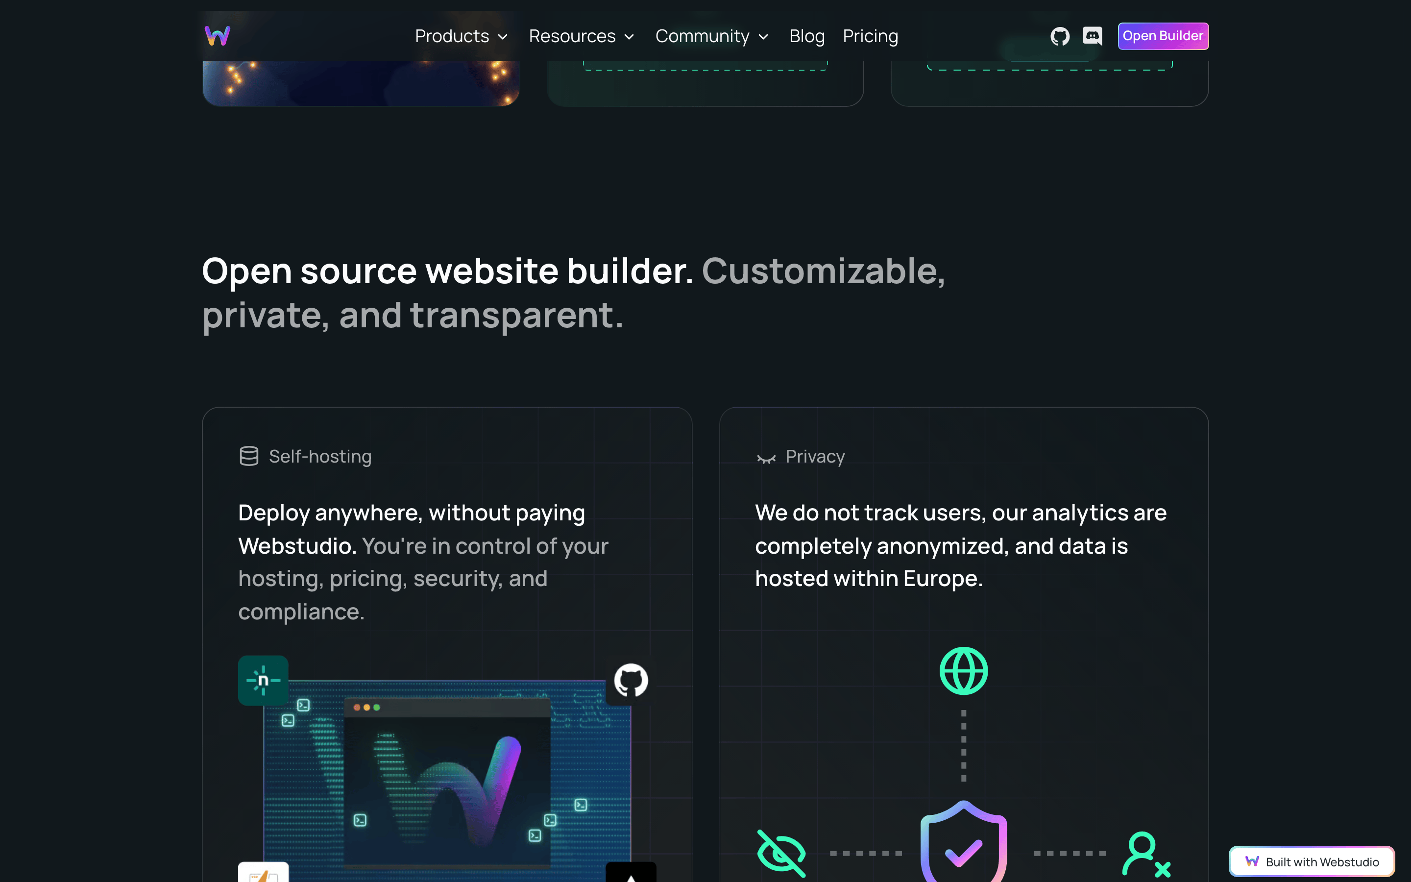Click the "We do not track users" paragraph

click(x=960, y=545)
